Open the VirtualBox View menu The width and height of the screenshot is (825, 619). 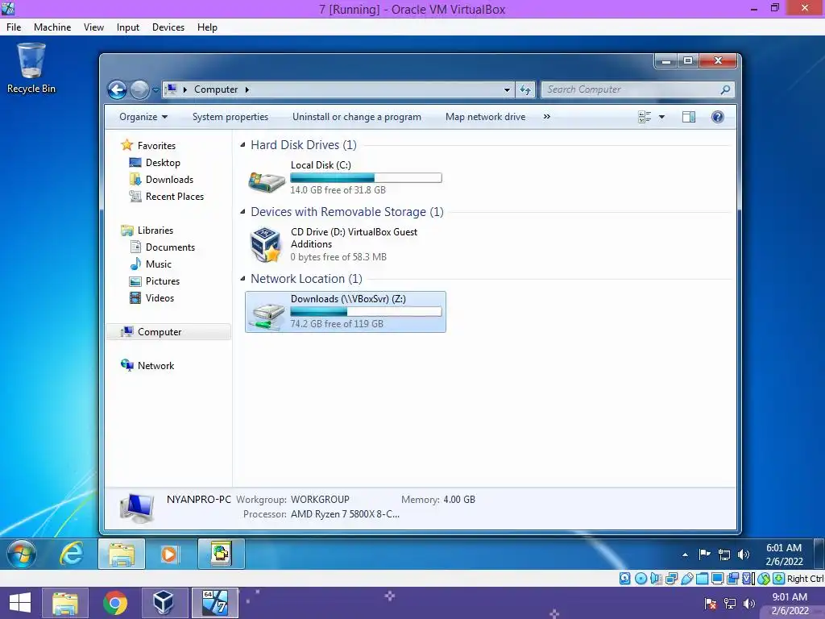point(93,27)
